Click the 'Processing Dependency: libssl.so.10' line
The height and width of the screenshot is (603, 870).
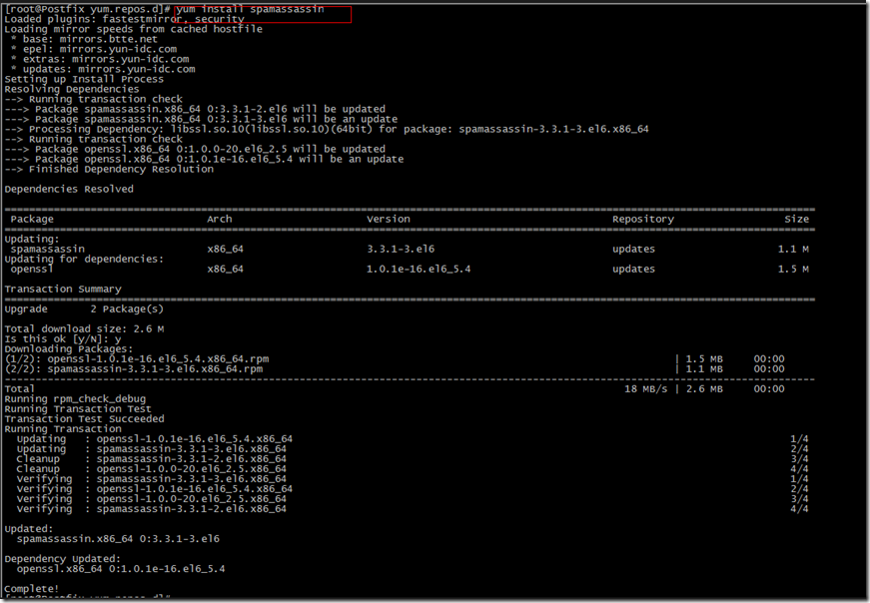[x=327, y=129]
